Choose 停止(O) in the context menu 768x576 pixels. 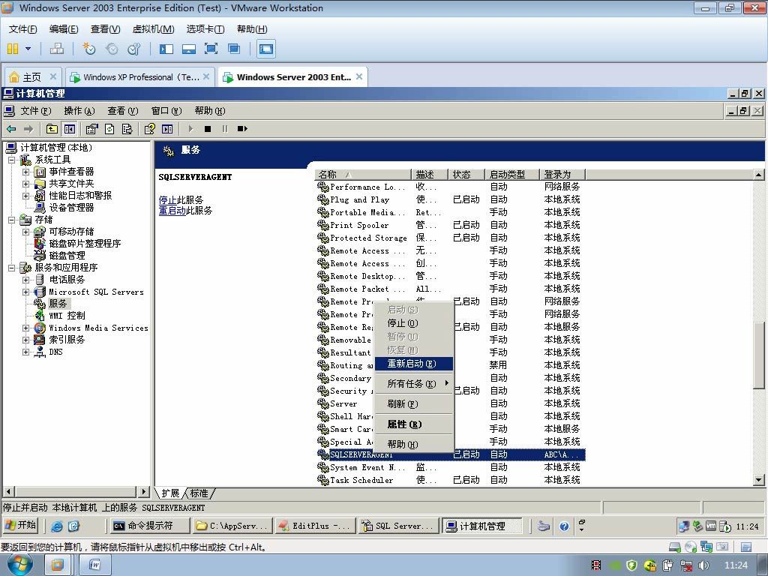point(413,323)
